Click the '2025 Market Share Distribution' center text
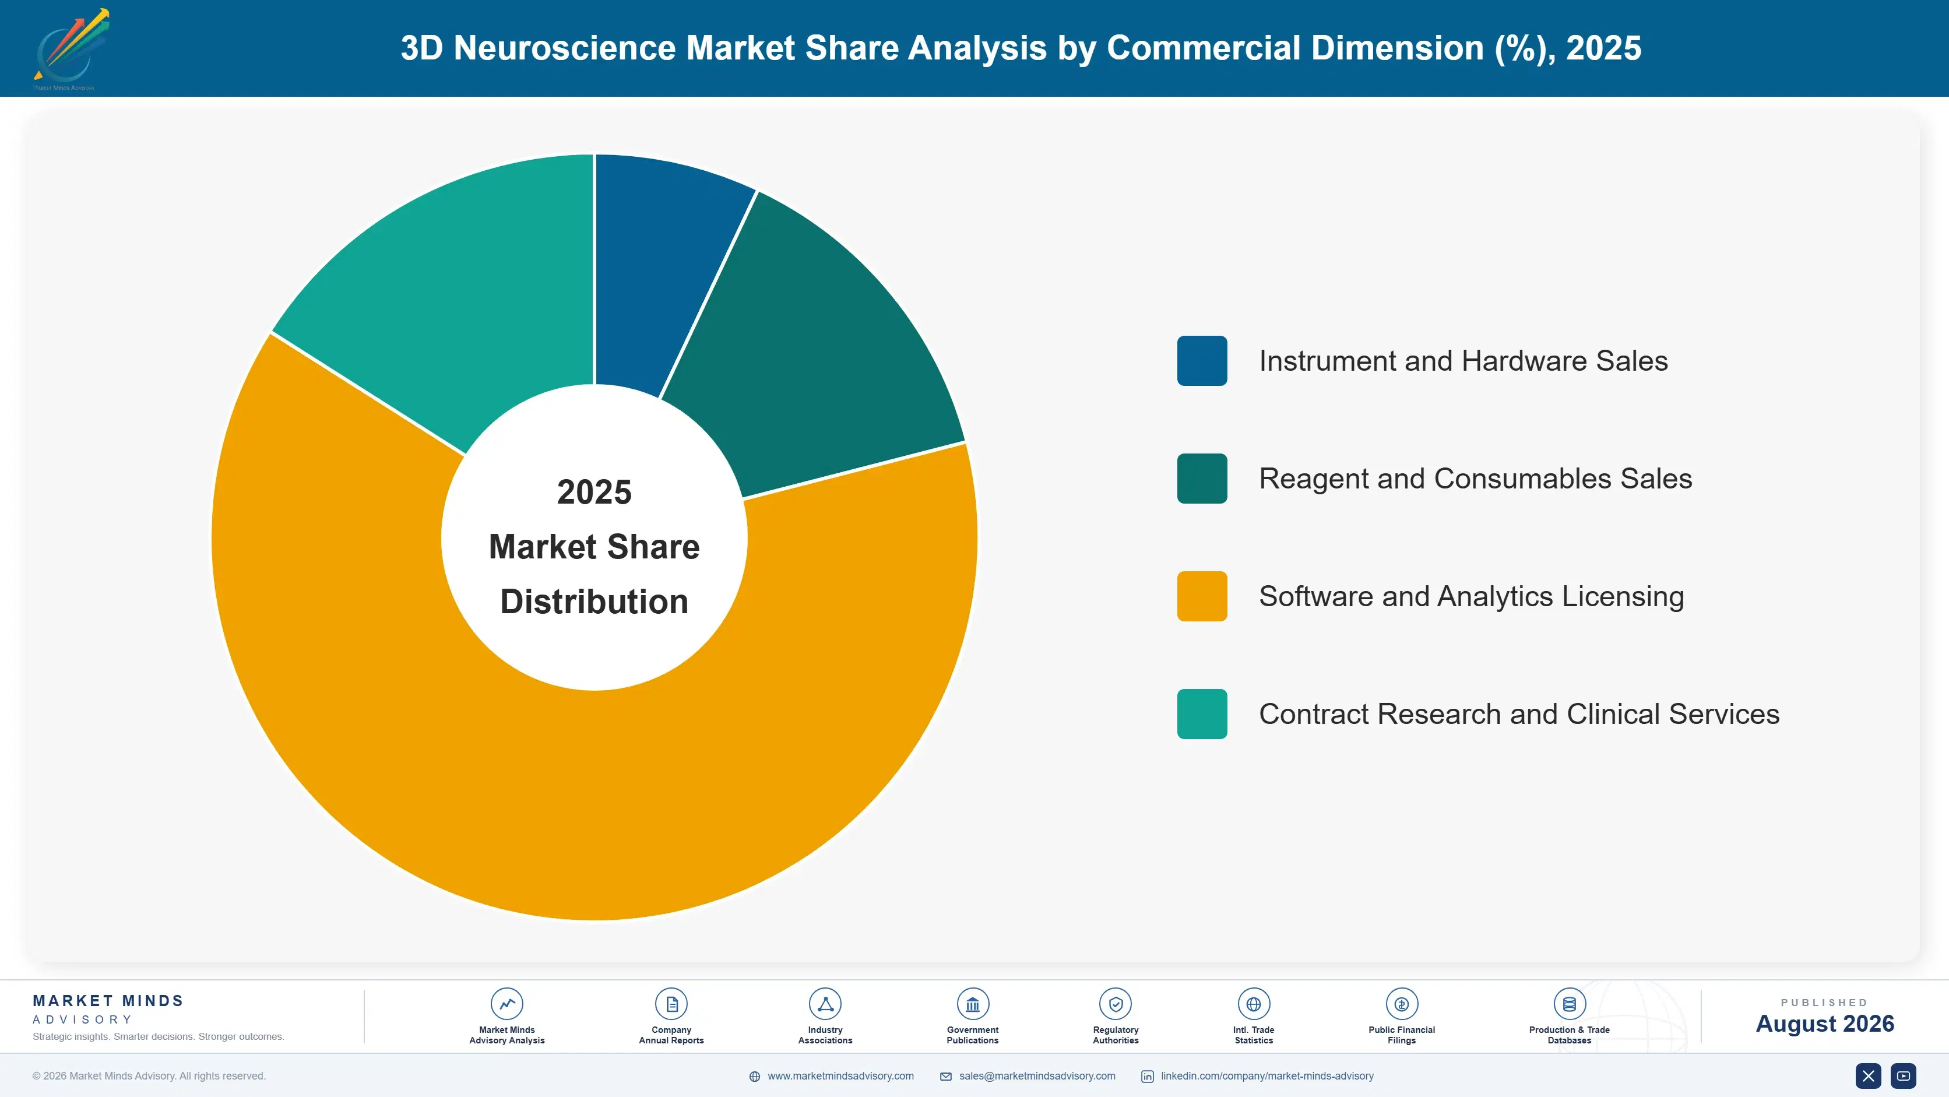This screenshot has width=1949, height=1097. [x=594, y=546]
